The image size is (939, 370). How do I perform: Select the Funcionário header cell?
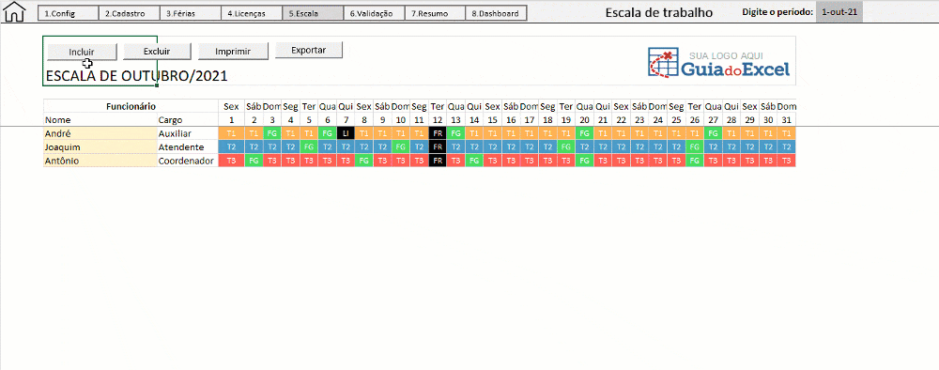131,106
